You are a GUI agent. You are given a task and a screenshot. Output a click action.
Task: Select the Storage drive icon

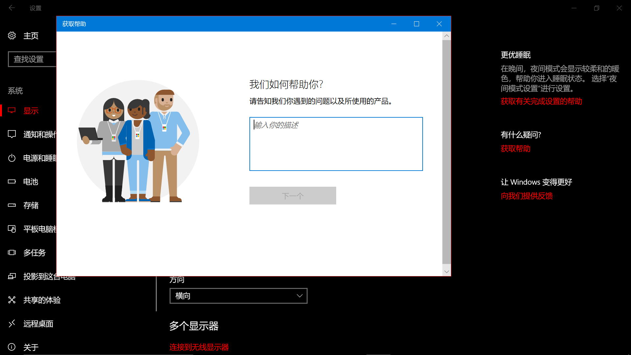pos(12,205)
